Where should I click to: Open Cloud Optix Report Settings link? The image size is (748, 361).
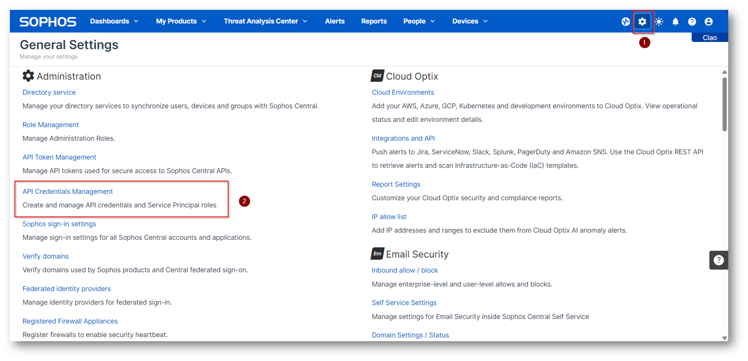[396, 184]
